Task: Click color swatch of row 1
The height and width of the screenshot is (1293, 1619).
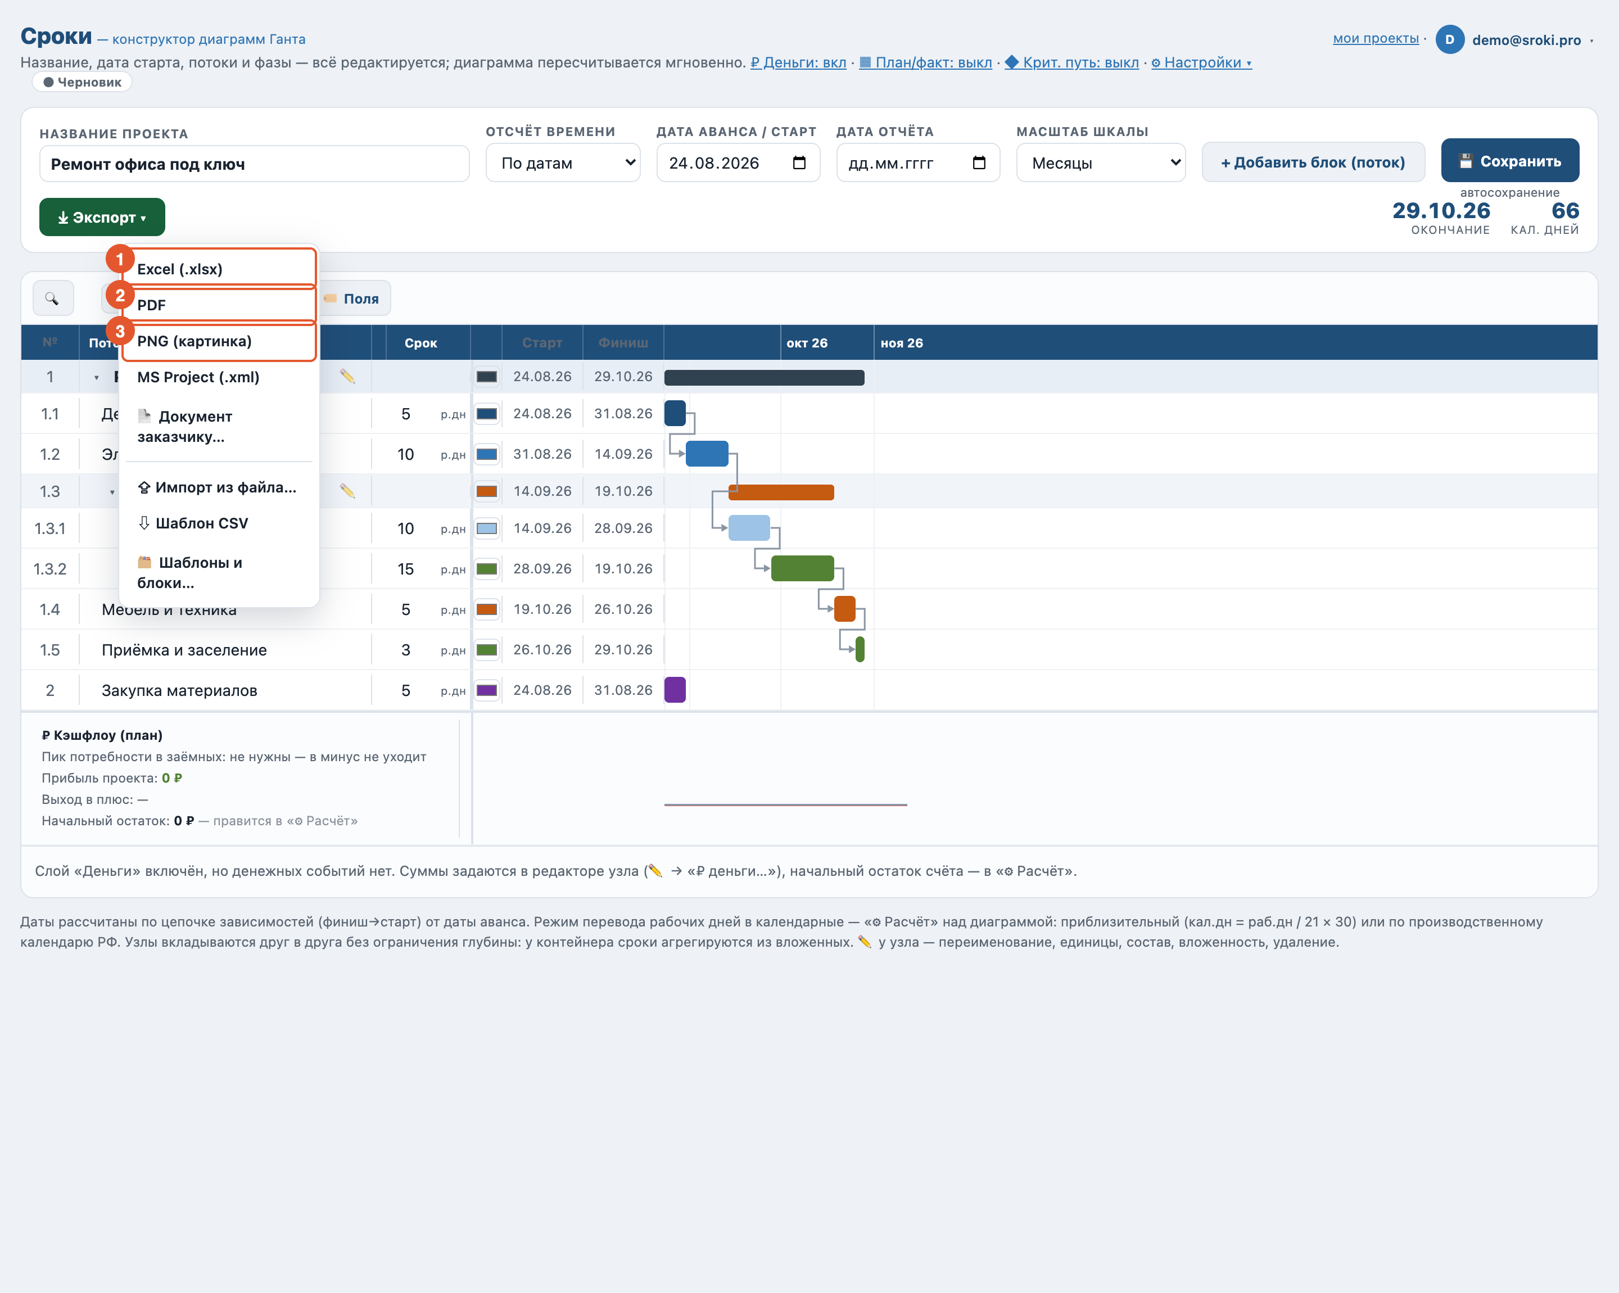Action: (x=487, y=377)
